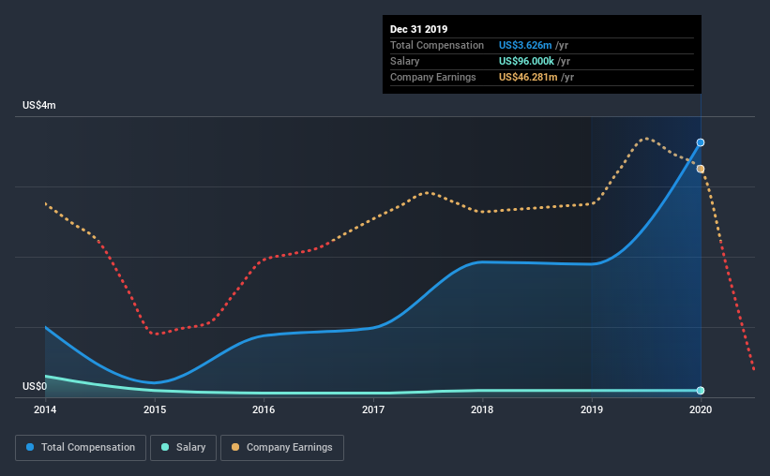
Task: Toggle the Total Compensation legend button
Action: (81, 448)
